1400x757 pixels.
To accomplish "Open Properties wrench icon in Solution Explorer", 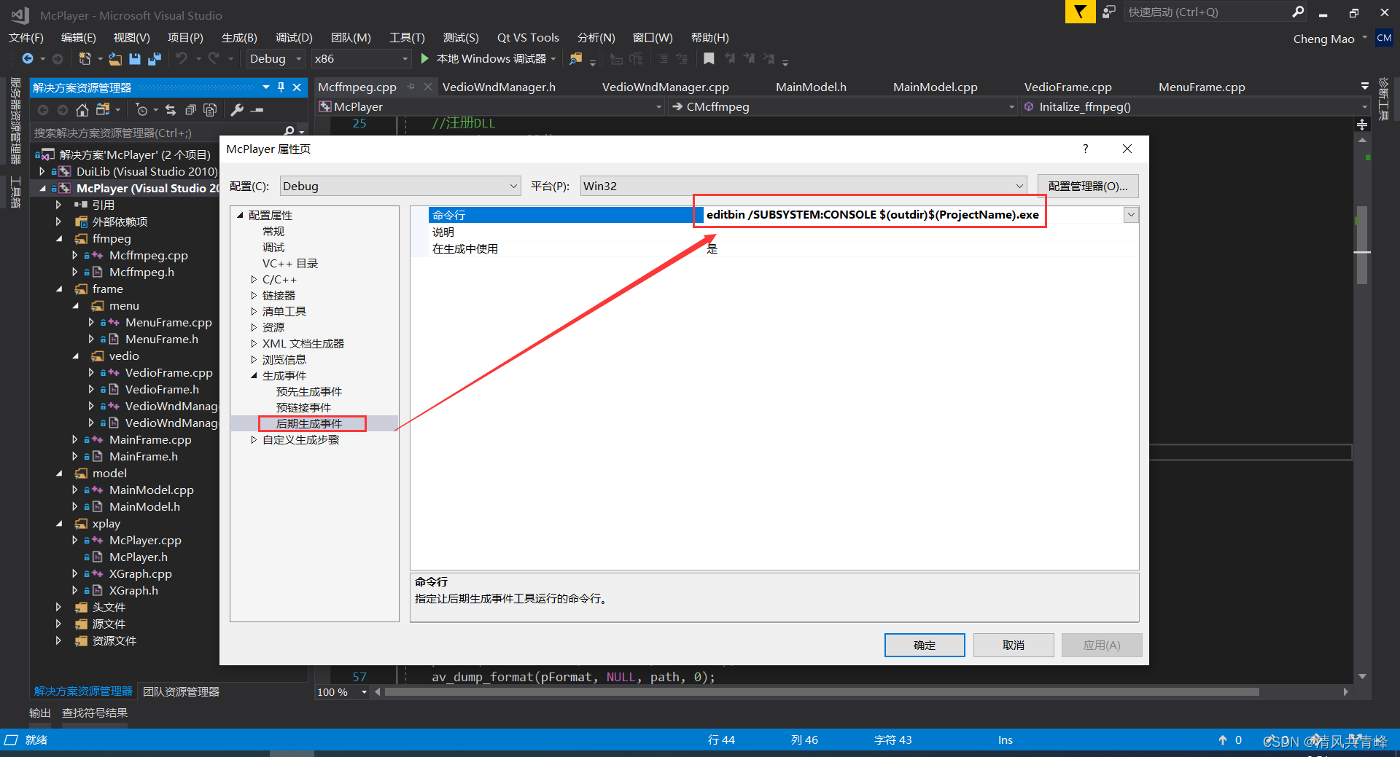I will [x=237, y=110].
